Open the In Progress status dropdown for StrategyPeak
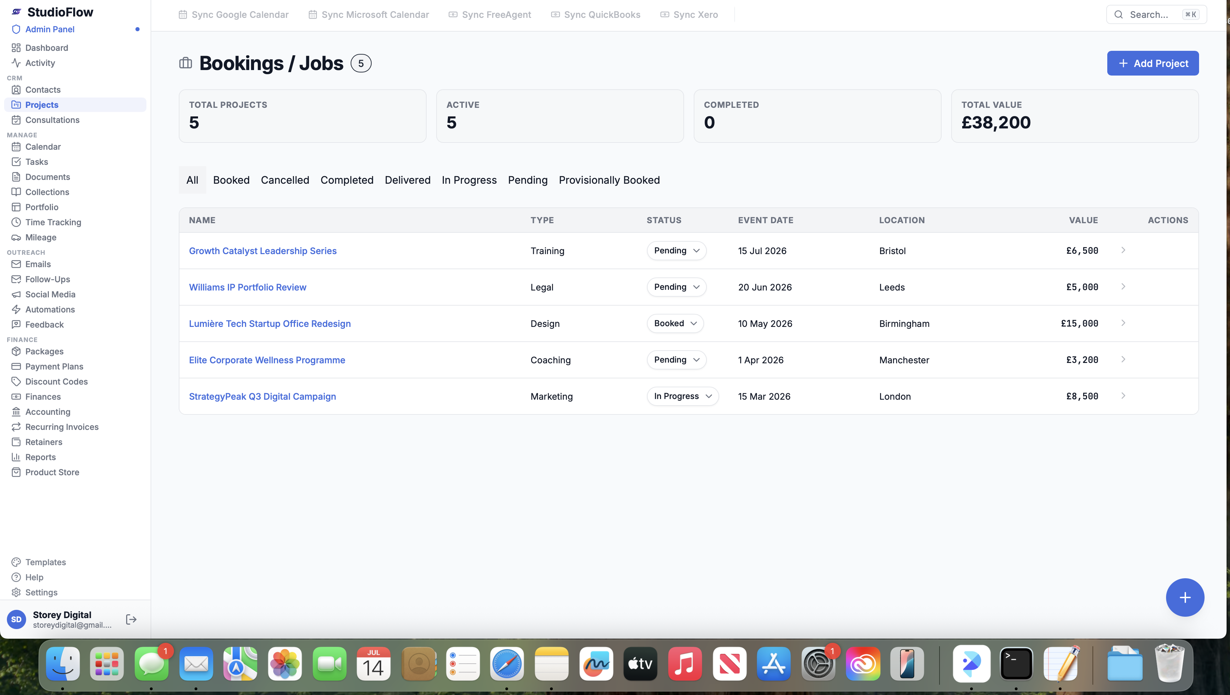 pos(682,396)
